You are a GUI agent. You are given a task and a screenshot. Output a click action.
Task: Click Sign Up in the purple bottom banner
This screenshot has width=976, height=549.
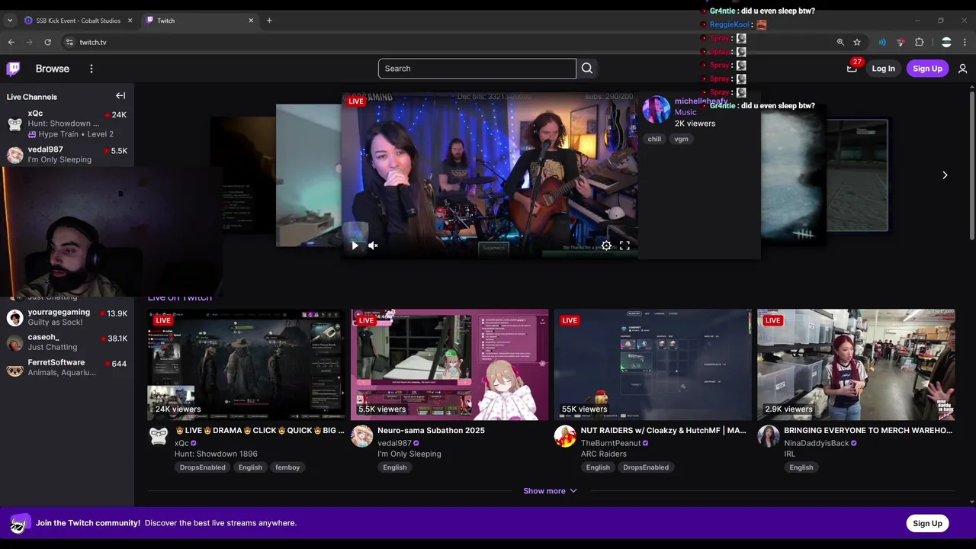[927, 523]
